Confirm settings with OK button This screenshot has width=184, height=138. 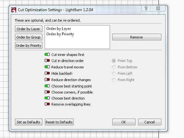124,122
